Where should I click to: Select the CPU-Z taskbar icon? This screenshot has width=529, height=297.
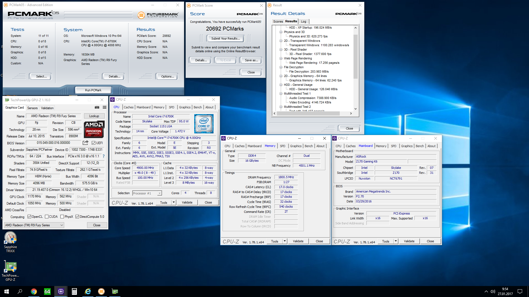61,291
